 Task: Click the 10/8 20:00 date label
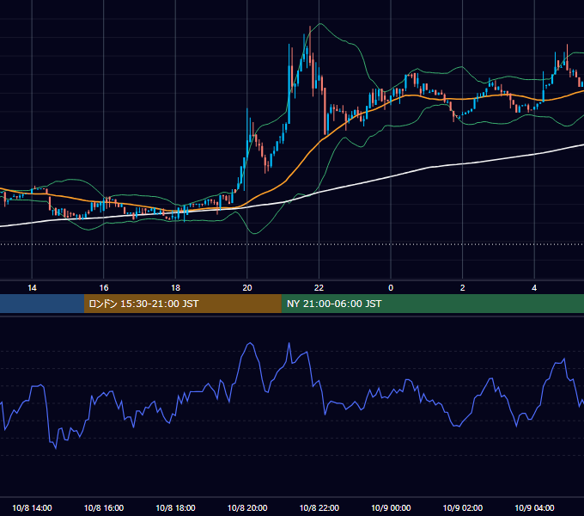point(247,507)
